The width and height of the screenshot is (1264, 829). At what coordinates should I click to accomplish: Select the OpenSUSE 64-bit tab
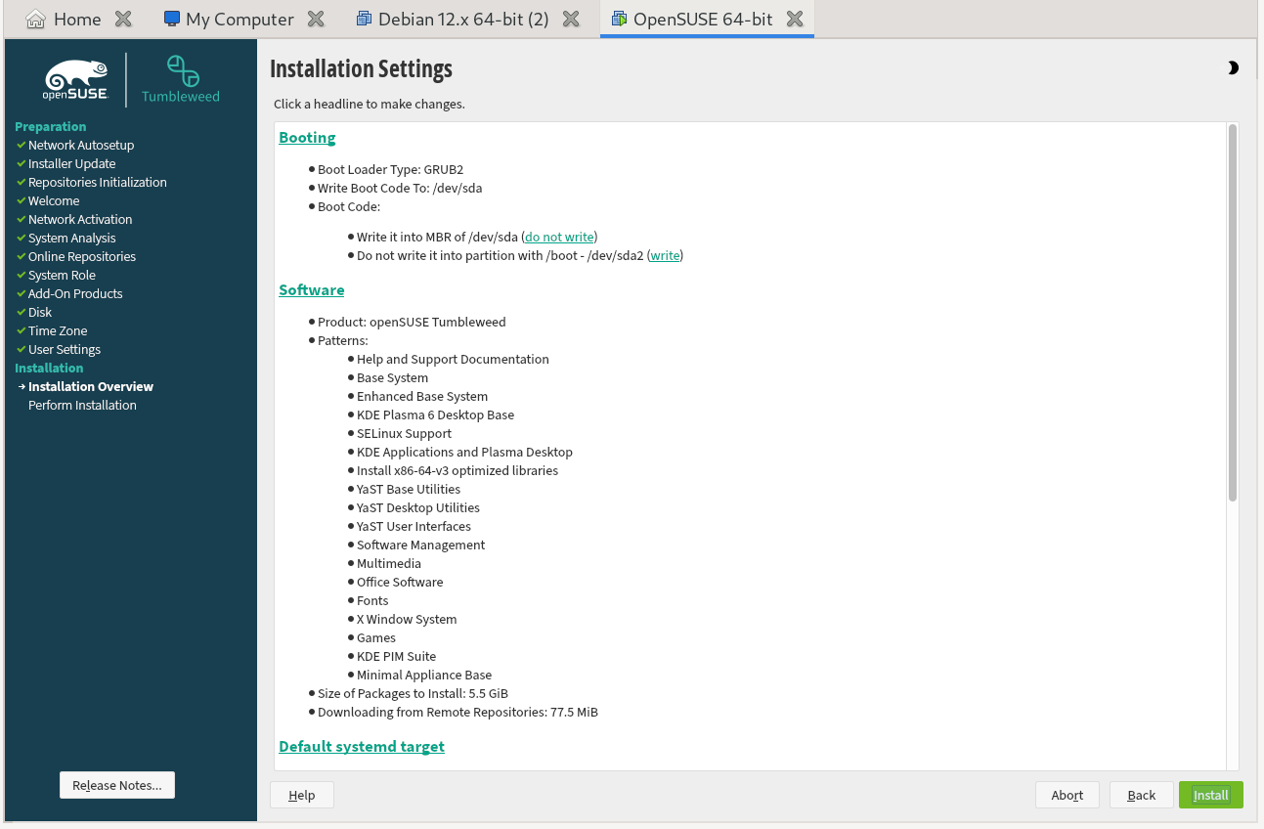pyautogui.click(x=703, y=19)
